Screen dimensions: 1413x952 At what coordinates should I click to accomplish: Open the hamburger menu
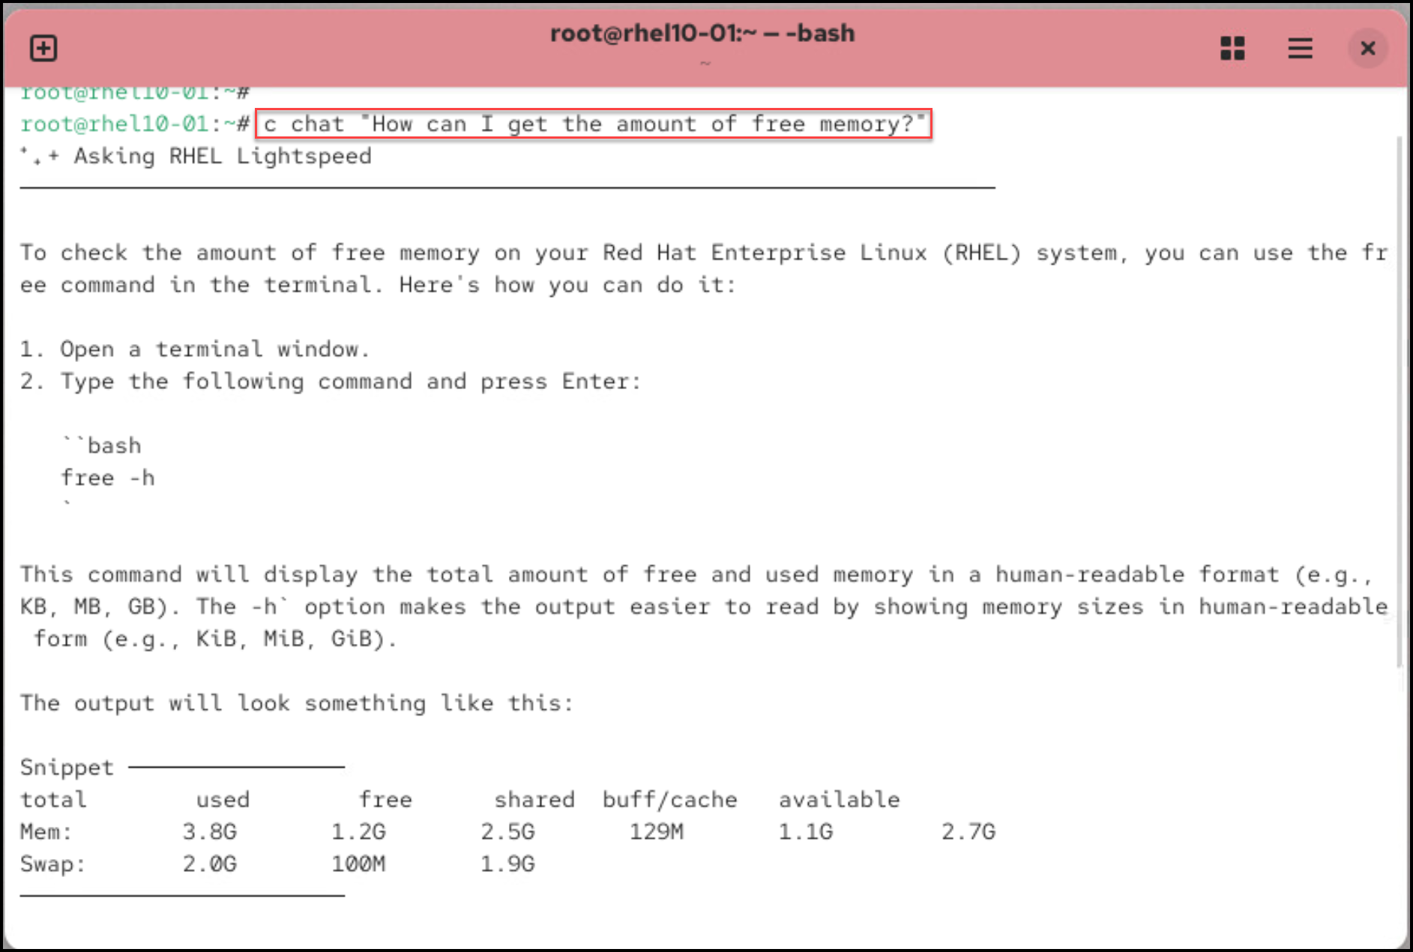[1301, 48]
